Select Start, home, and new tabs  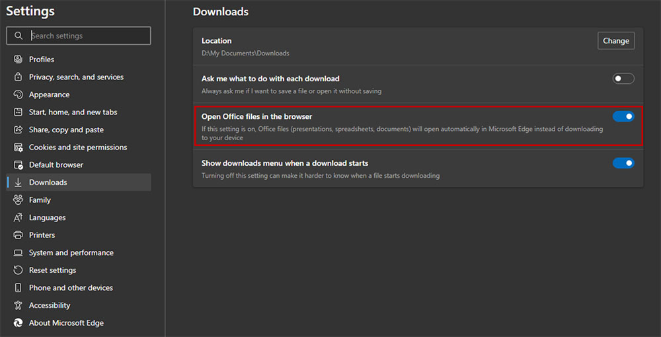tap(73, 112)
